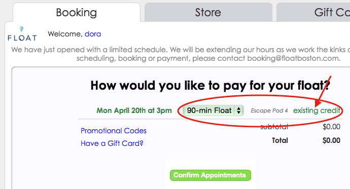Screen dimensions: 350x189
Task: Click the Mon April 20th at 3pm appointment
Action: pyautogui.click(x=134, y=110)
